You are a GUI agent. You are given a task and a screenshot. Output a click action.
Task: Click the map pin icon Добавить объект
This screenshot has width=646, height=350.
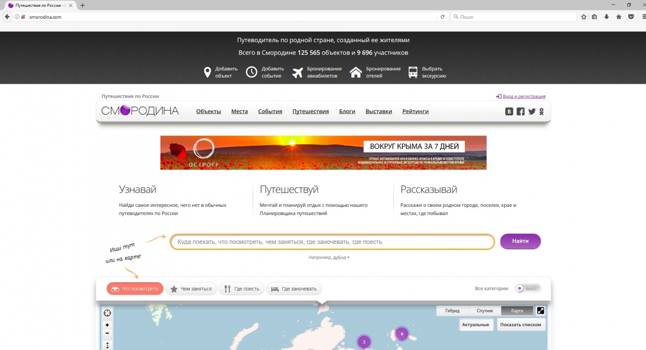[207, 72]
